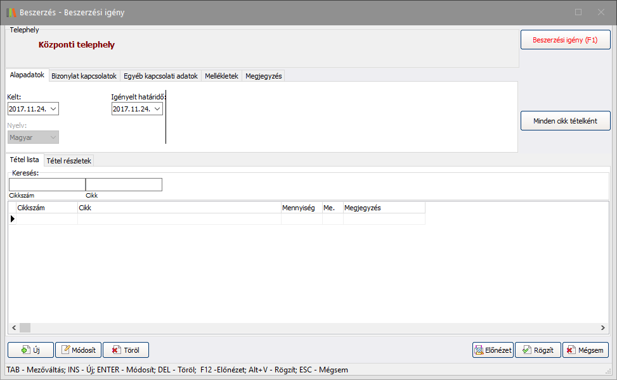This screenshot has width=617, height=380.
Task: Switch to the Bizonylat kapcsolatok tab
Action: point(84,76)
